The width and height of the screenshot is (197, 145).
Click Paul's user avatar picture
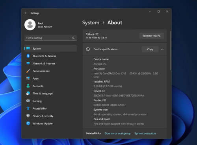point(30,25)
